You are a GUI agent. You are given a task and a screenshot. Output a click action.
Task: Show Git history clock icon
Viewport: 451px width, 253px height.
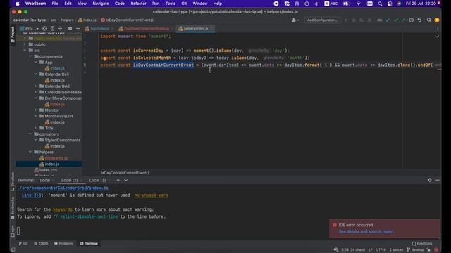point(412,20)
